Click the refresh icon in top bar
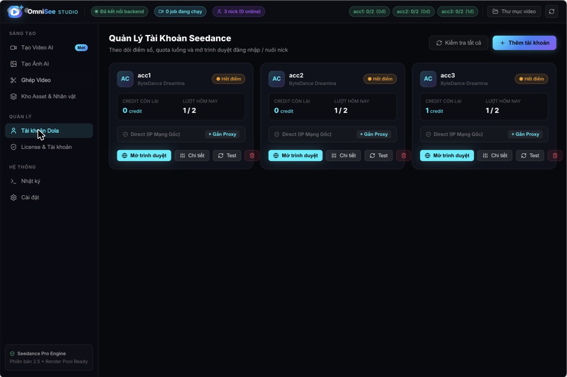This screenshot has height=377, width=567. [552, 12]
